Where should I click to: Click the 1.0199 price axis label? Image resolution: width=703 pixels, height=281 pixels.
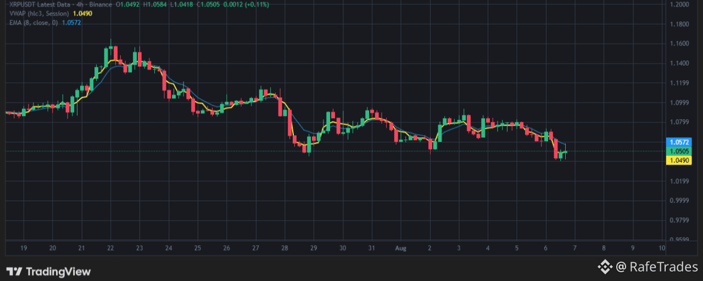point(679,181)
